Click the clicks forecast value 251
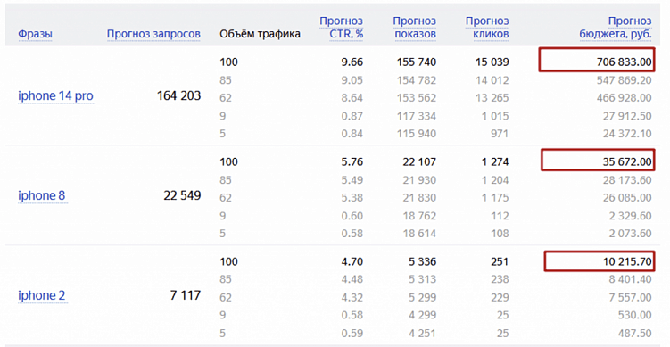670x347 pixels. (499, 261)
